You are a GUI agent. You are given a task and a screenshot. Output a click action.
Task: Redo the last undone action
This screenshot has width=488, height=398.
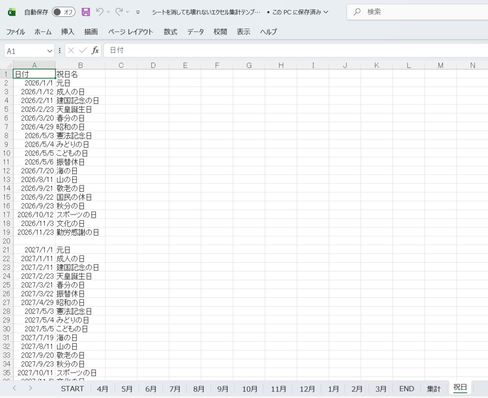pyautogui.click(x=119, y=12)
